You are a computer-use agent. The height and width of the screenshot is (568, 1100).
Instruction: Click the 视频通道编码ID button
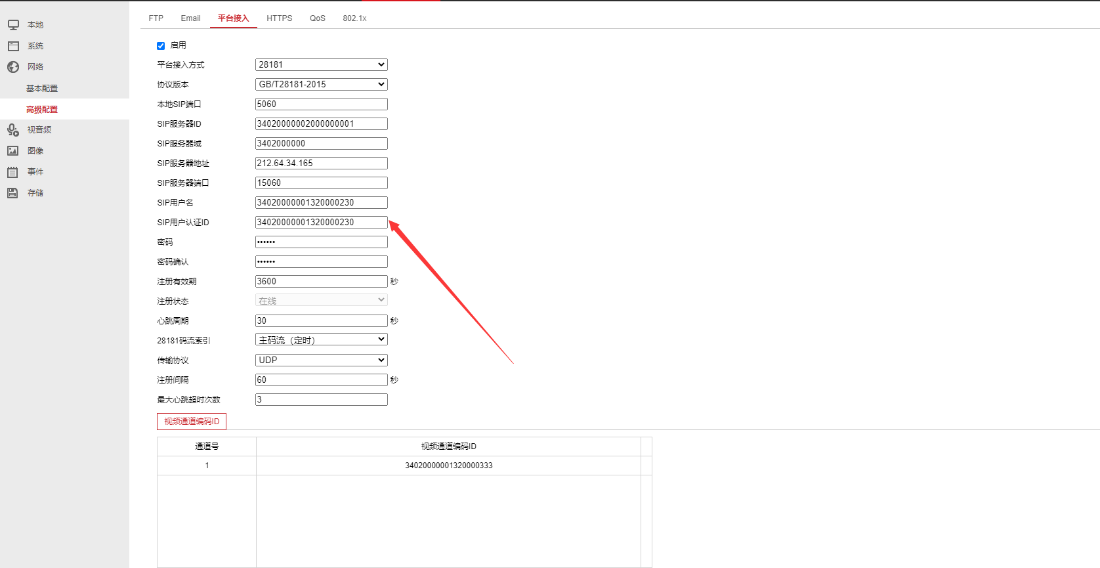[x=192, y=422]
